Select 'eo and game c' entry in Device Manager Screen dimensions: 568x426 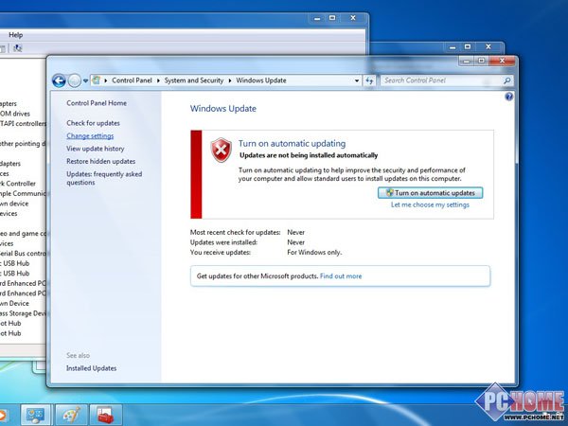[23, 234]
